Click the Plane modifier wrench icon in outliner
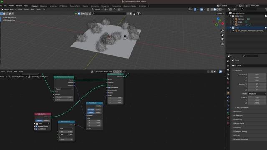This screenshot has height=150, width=267. [x=247, y=25]
